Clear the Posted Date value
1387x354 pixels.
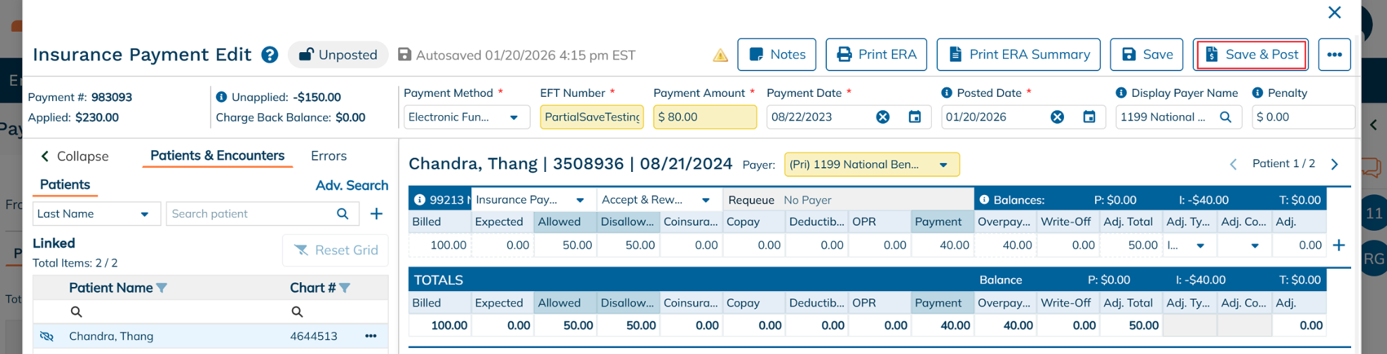click(x=1057, y=117)
